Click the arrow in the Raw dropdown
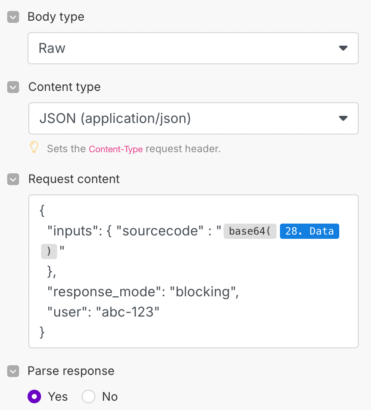 coord(343,48)
